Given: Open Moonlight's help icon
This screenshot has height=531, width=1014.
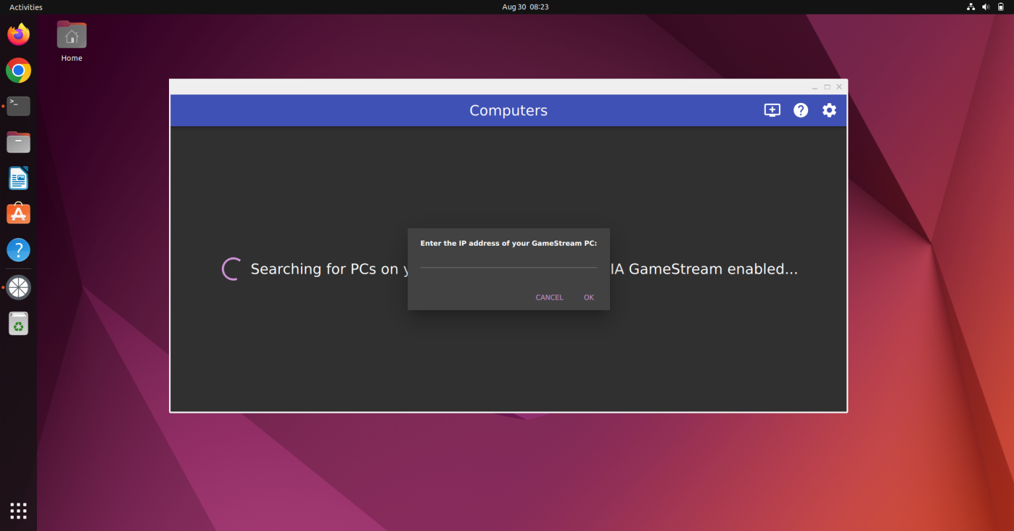Looking at the screenshot, I should 801,110.
